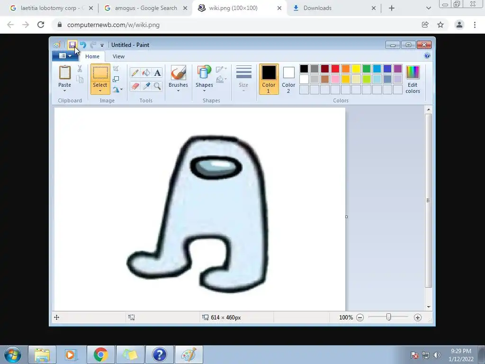
Task: Select the Text tool
Action: pyautogui.click(x=157, y=73)
